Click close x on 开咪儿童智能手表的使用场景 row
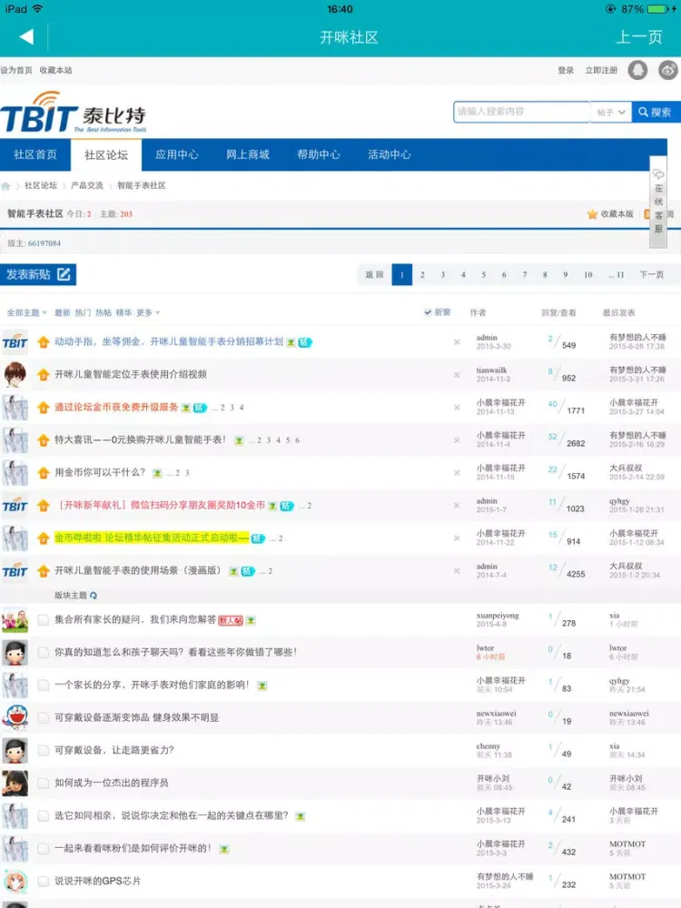Image resolution: width=681 pixels, height=908 pixels. [x=457, y=571]
